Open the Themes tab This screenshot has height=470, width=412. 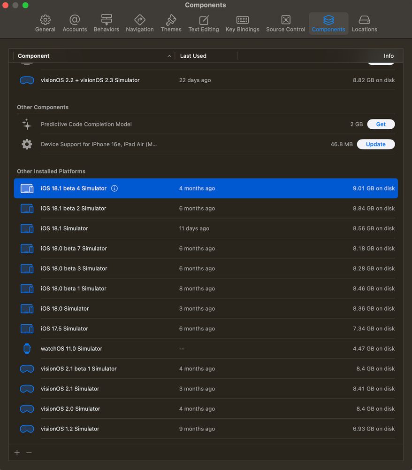click(x=171, y=23)
